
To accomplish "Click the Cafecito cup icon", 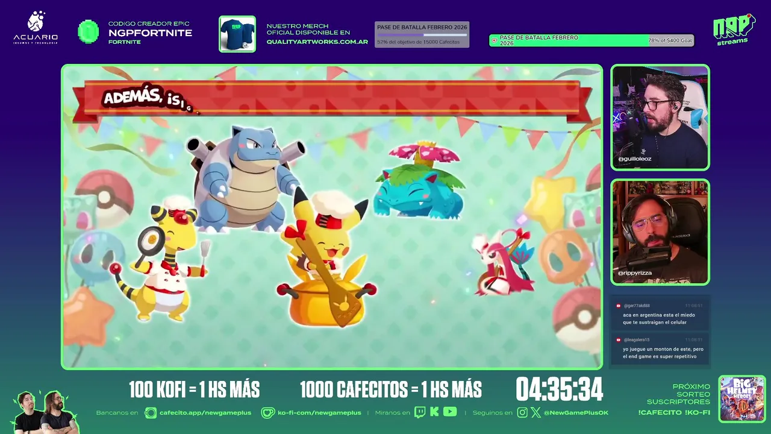I will [150, 413].
